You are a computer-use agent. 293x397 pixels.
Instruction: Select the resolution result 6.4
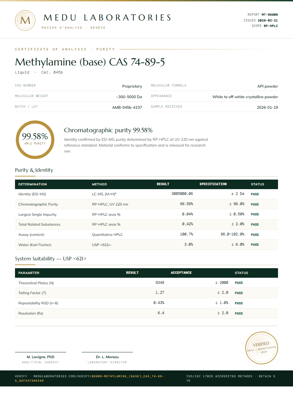tap(161, 313)
